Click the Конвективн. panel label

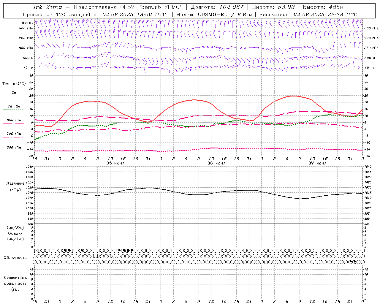[15, 278]
